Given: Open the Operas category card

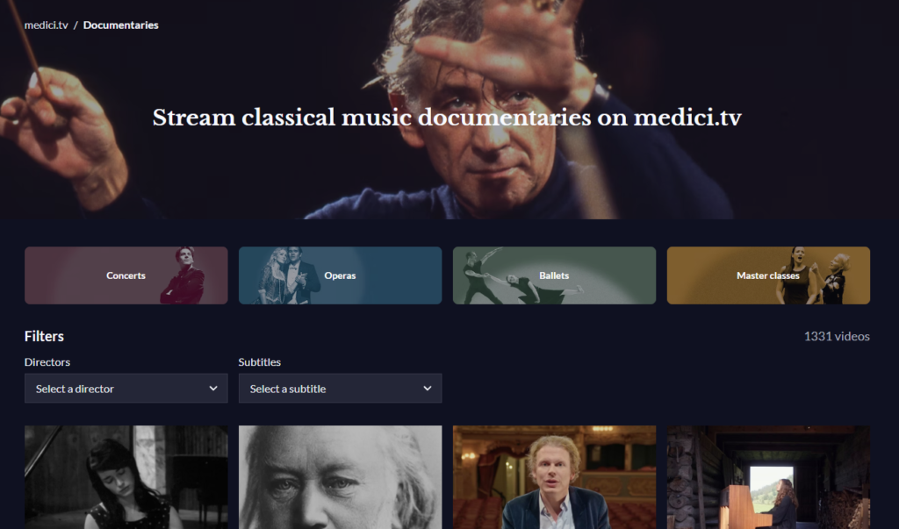Looking at the screenshot, I should 340,275.
